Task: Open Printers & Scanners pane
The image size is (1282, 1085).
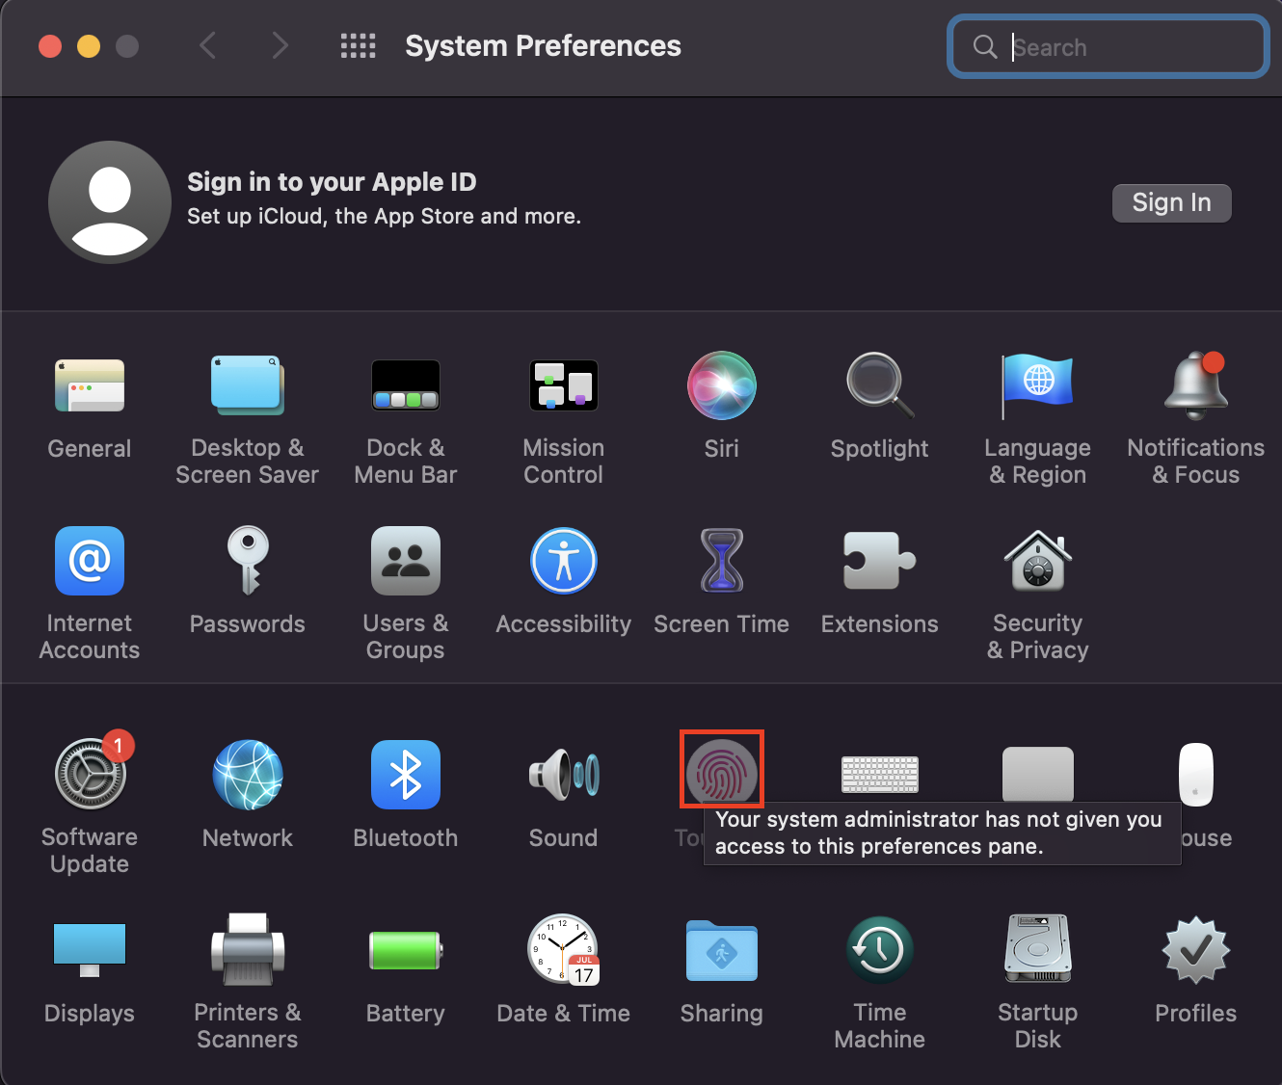Action: [248, 950]
